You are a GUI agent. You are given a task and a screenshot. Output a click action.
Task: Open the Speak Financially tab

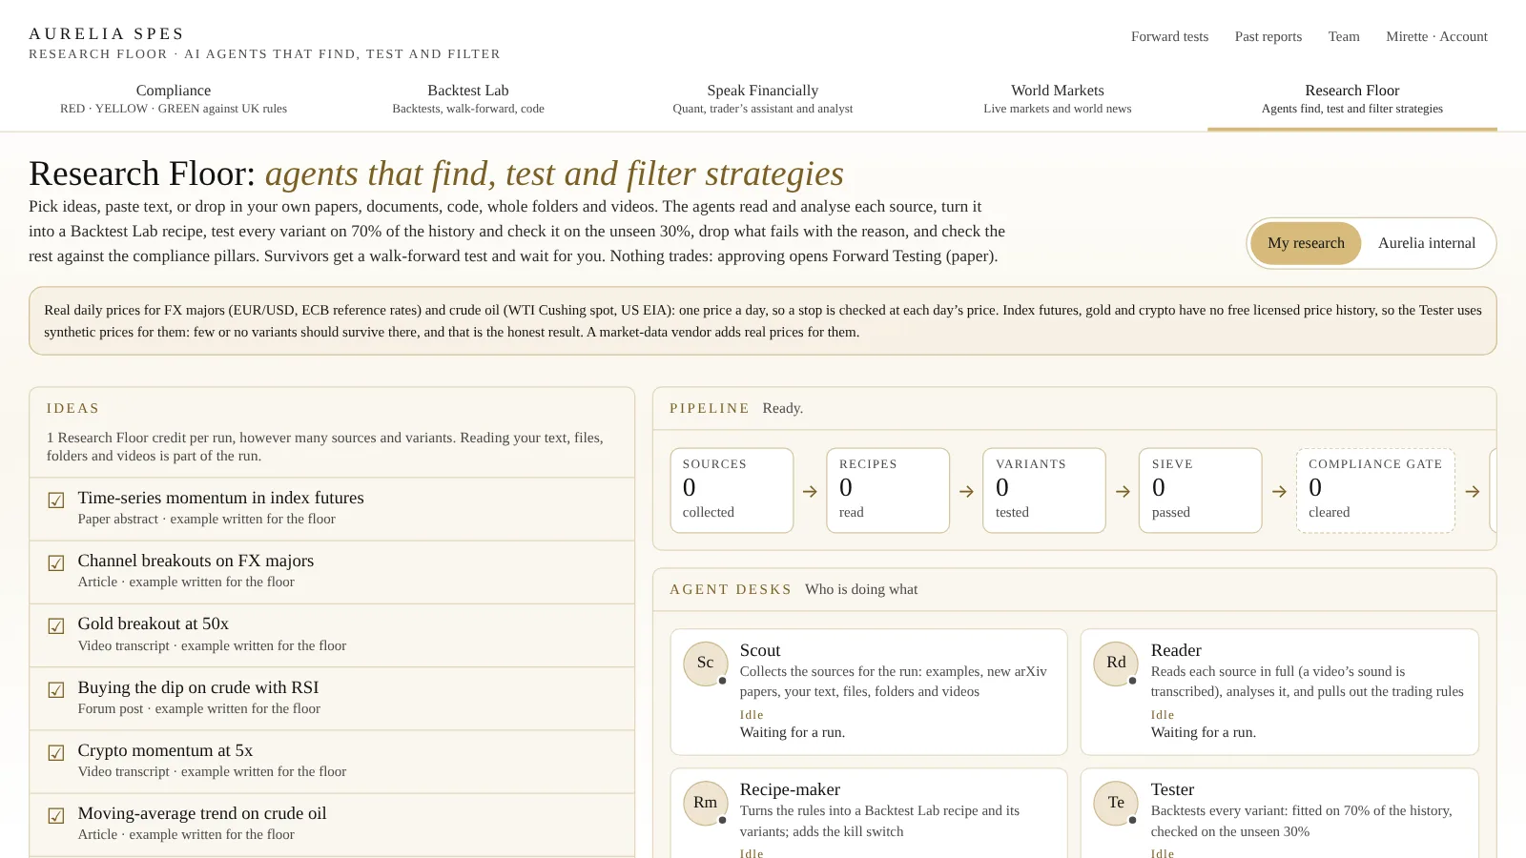click(763, 99)
